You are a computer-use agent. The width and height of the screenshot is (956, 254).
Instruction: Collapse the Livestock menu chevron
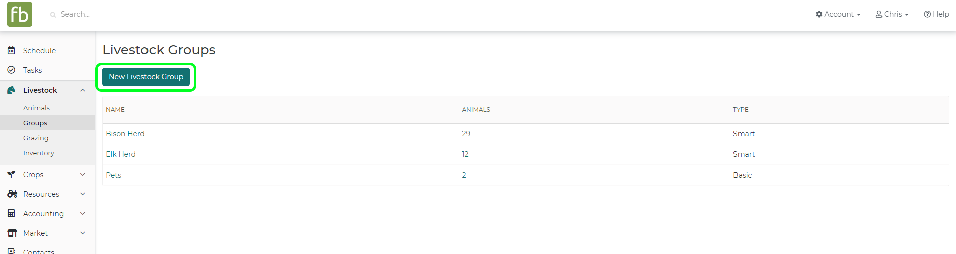point(83,90)
